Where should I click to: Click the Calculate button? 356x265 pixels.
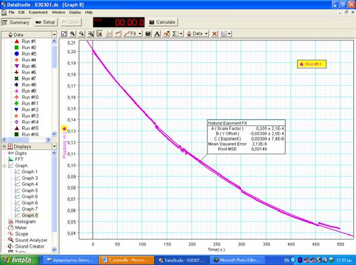pyautogui.click(x=163, y=22)
